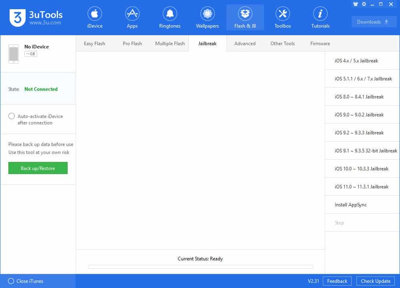The image size is (400, 288).
Task: Open the Firmware tab
Action: pyautogui.click(x=320, y=44)
